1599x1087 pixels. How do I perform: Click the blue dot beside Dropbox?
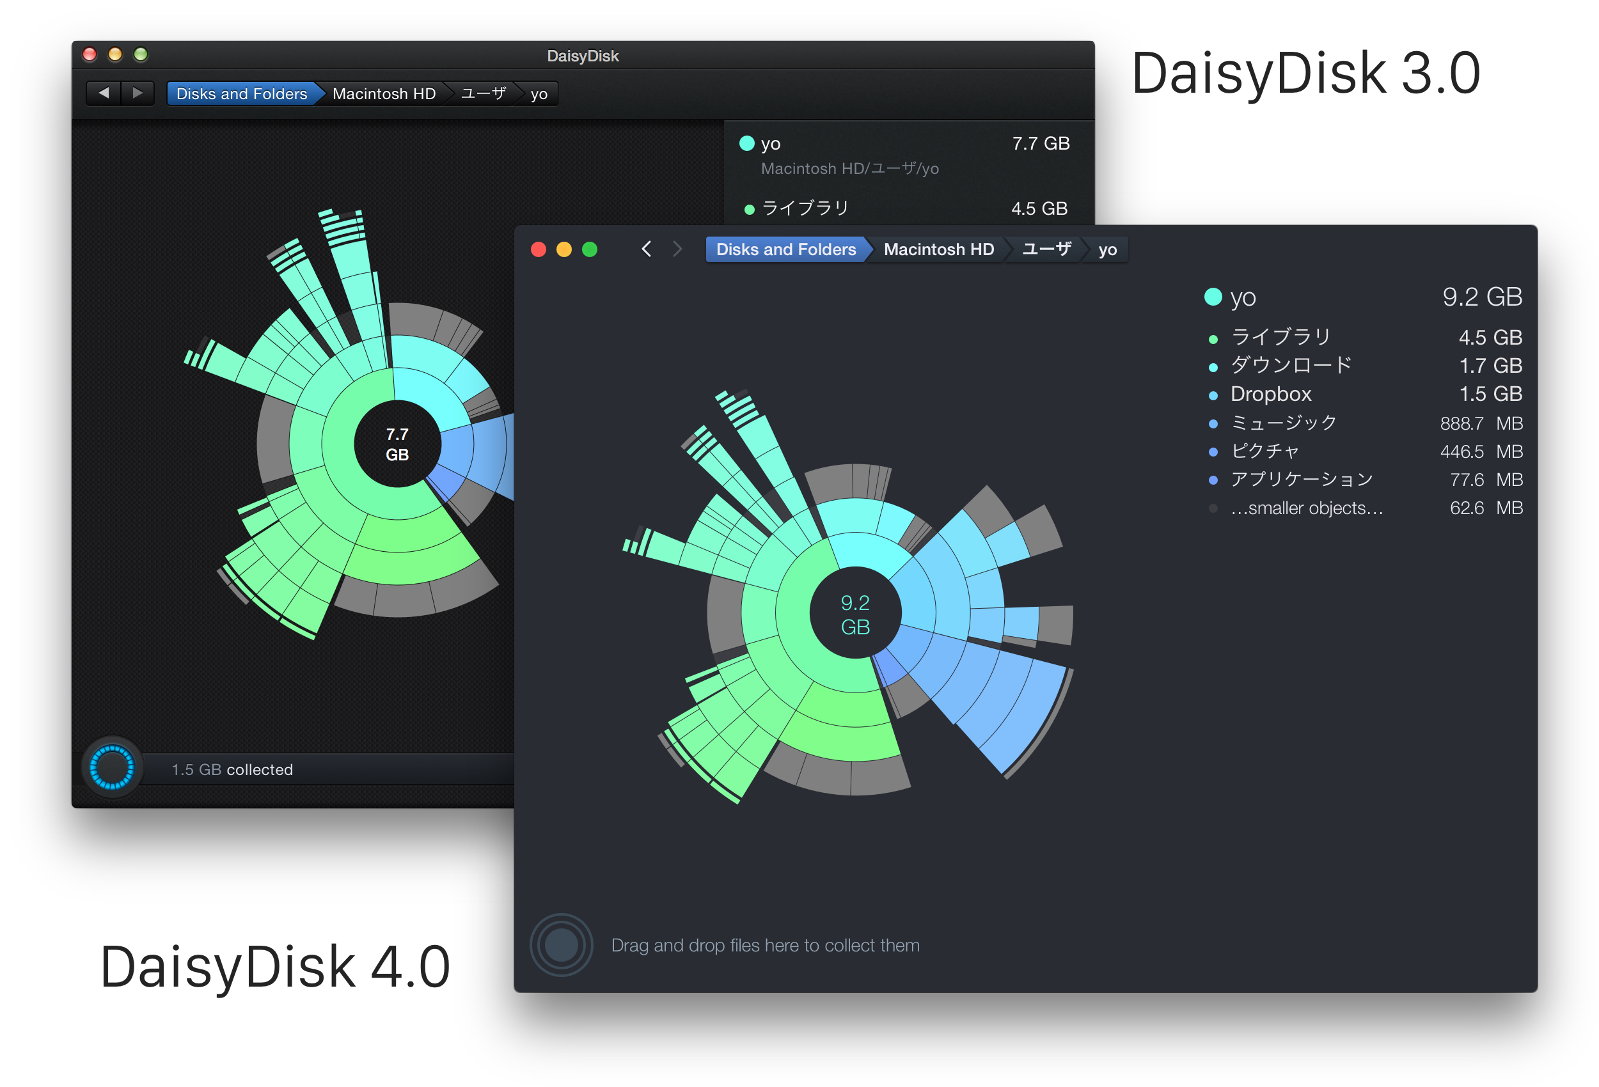coord(1213,395)
